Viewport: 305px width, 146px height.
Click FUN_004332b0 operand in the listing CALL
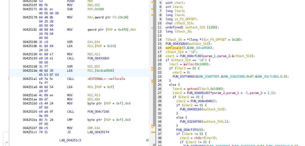98,58
